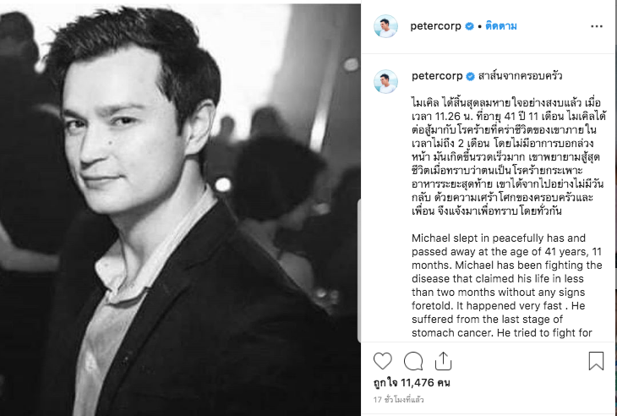Click the Thai caption text starting ไมเคิล
The image size is (617, 416).
tap(508, 157)
